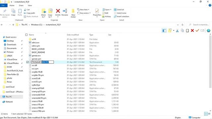Open the Copy to dropdown
This screenshot has height=119, width=212.
(50, 16)
